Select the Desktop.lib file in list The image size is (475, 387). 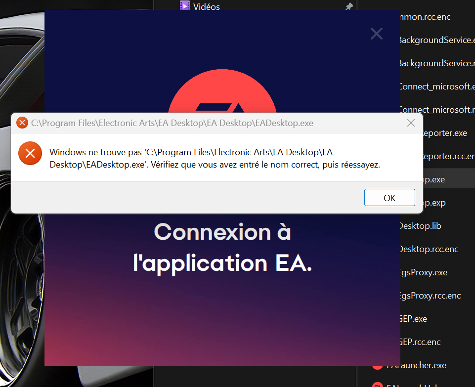tap(420, 226)
